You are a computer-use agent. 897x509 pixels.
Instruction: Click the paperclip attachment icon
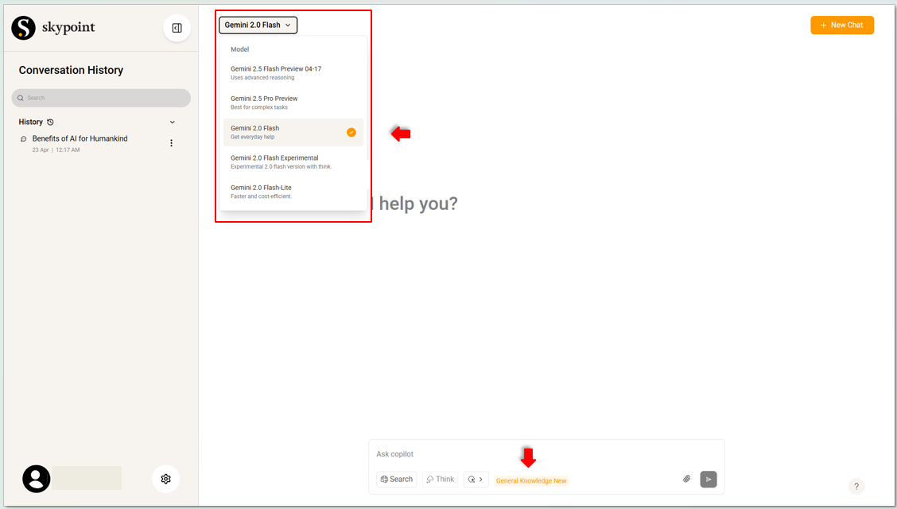coord(687,479)
